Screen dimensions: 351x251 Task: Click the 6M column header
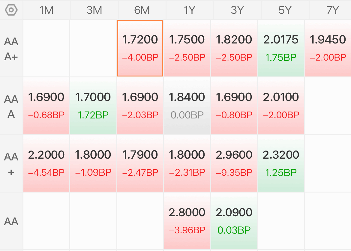coord(142,10)
